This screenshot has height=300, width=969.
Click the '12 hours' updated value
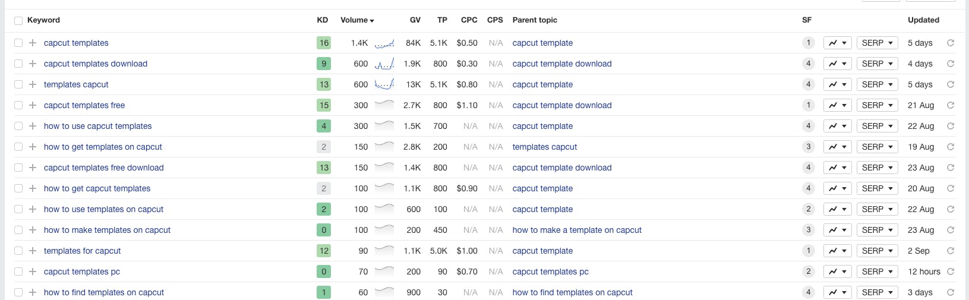click(x=924, y=271)
